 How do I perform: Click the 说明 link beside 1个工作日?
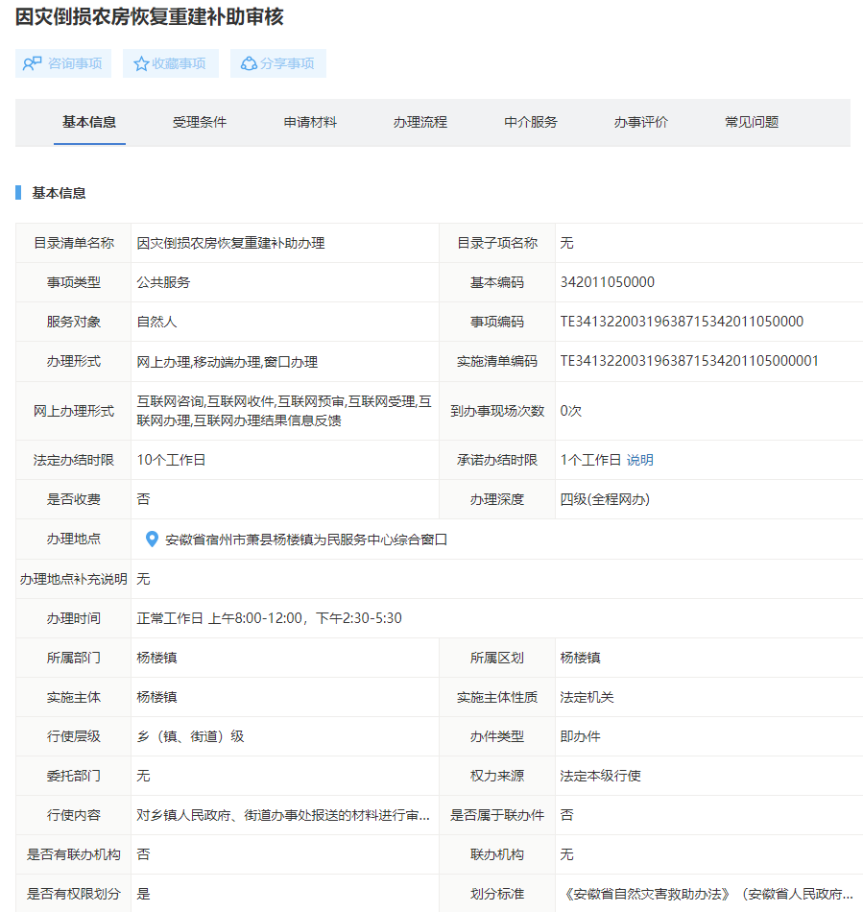640,460
